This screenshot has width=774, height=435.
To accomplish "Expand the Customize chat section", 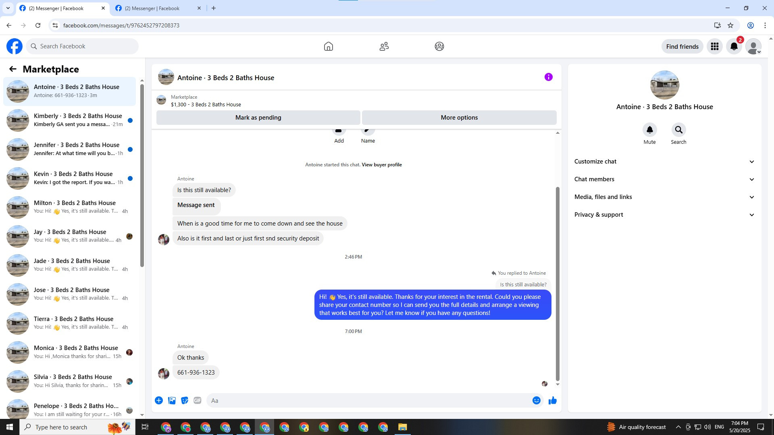I will (x=664, y=162).
